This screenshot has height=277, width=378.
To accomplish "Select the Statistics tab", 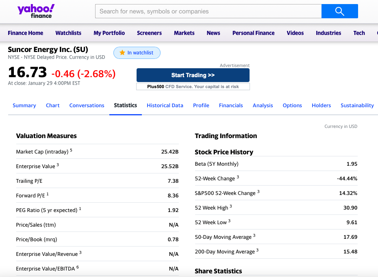I will 125,106.
